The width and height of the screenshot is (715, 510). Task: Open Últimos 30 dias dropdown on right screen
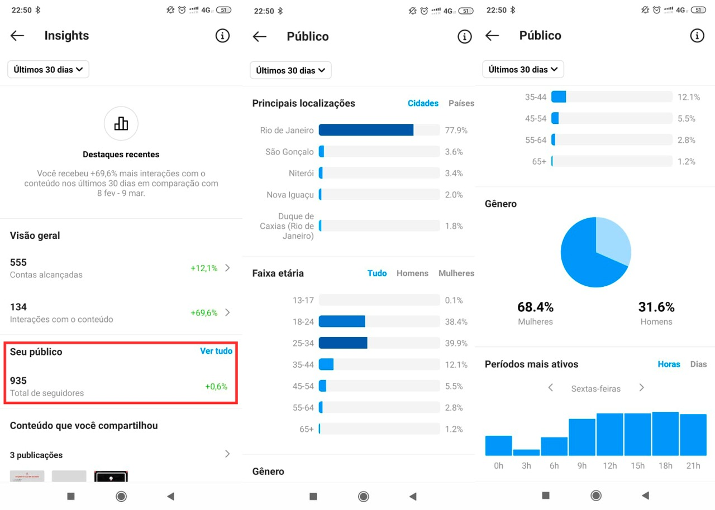(523, 70)
